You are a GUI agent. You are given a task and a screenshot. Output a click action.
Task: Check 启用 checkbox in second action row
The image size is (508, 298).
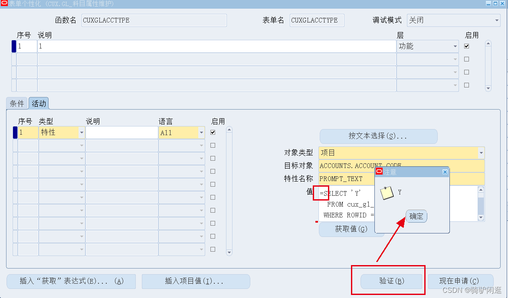[x=213, y=145]
